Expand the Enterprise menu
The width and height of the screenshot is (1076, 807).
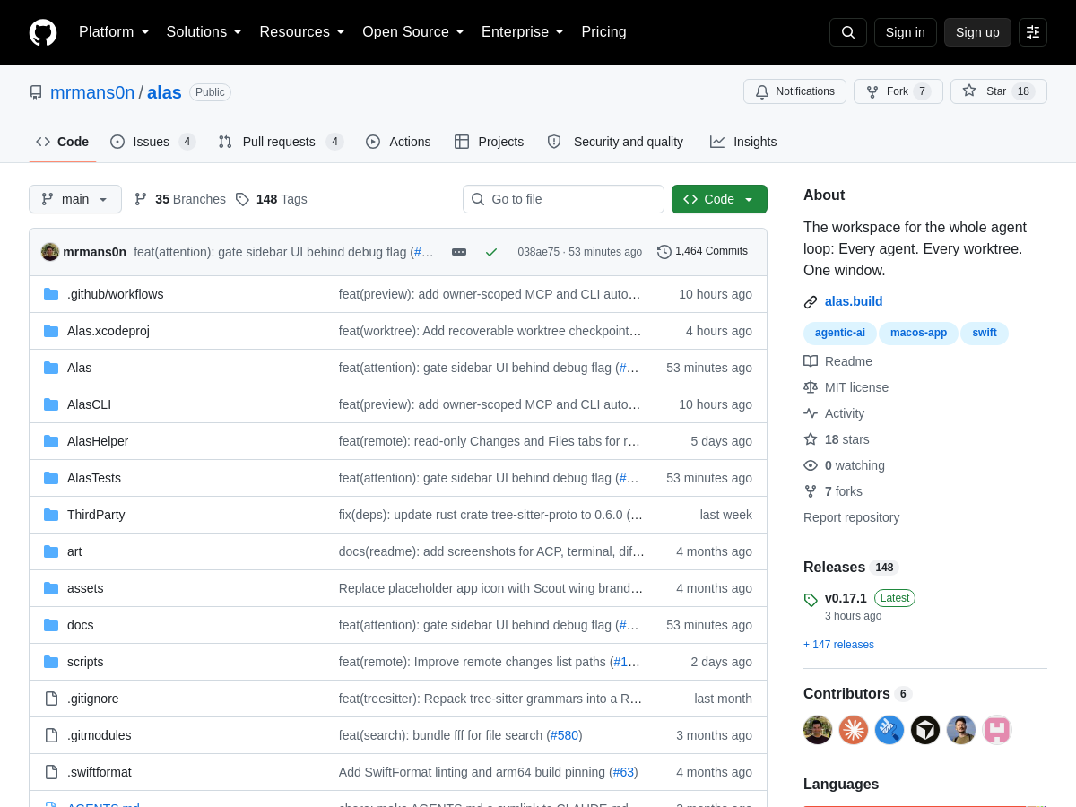pyautogui.click(x=523, y=32)
